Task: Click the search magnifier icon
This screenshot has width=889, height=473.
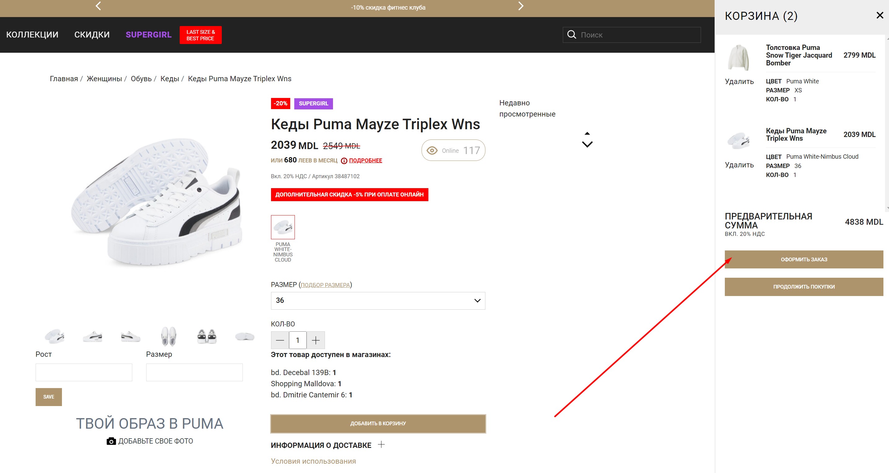Action: pyautogui.click(x=571, y=34)
